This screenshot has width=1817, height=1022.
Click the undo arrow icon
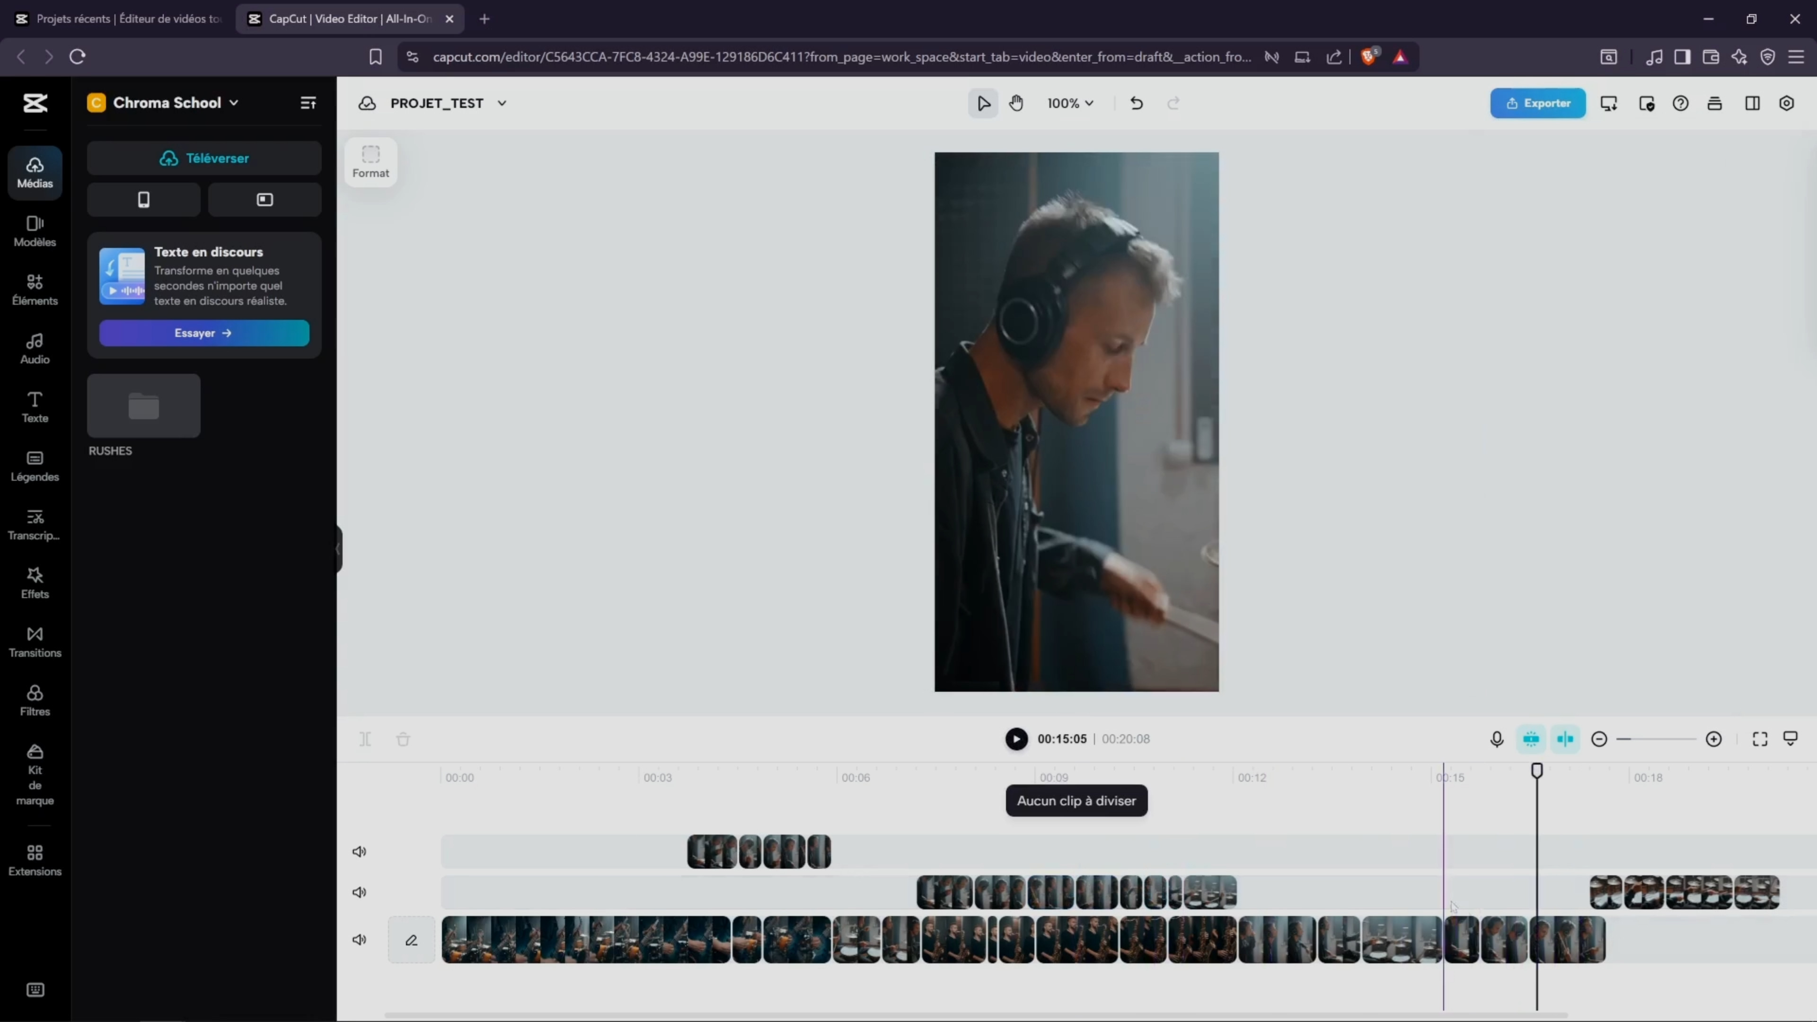click(x=1136, y=103)
